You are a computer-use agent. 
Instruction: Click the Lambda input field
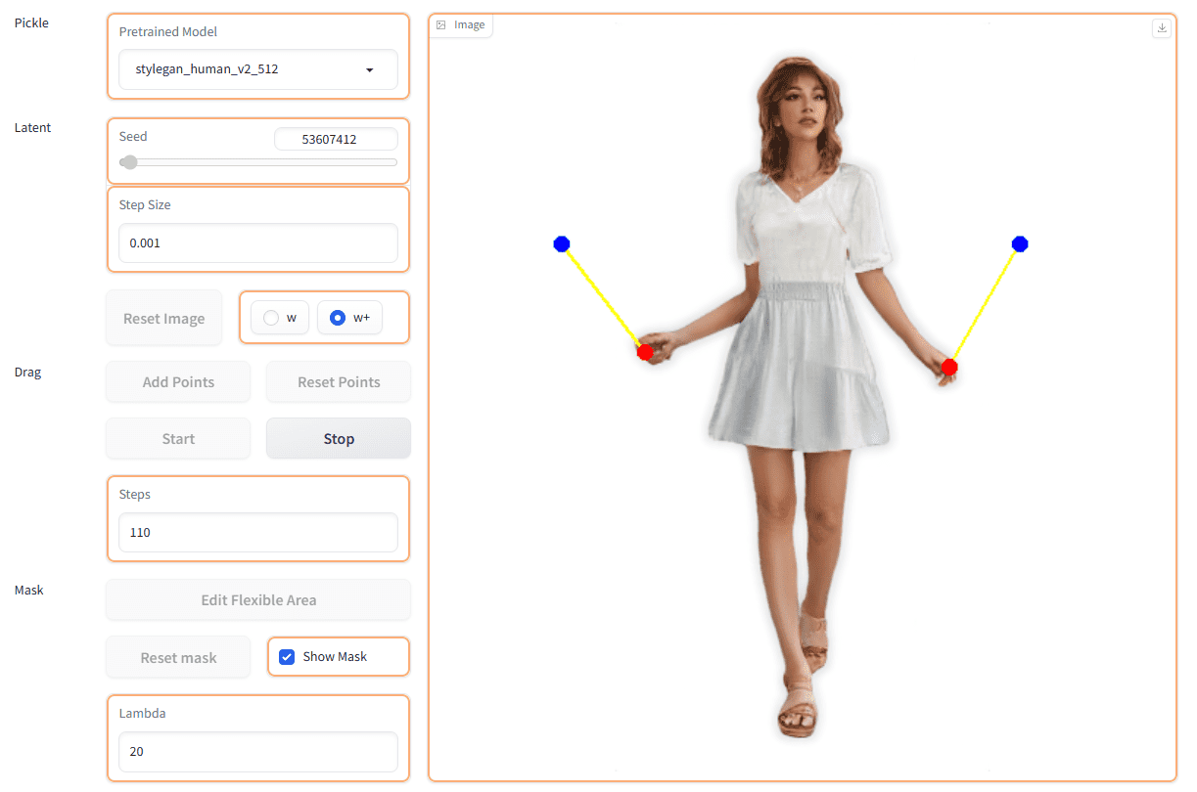pyautogui.click(x=258, y=752)
